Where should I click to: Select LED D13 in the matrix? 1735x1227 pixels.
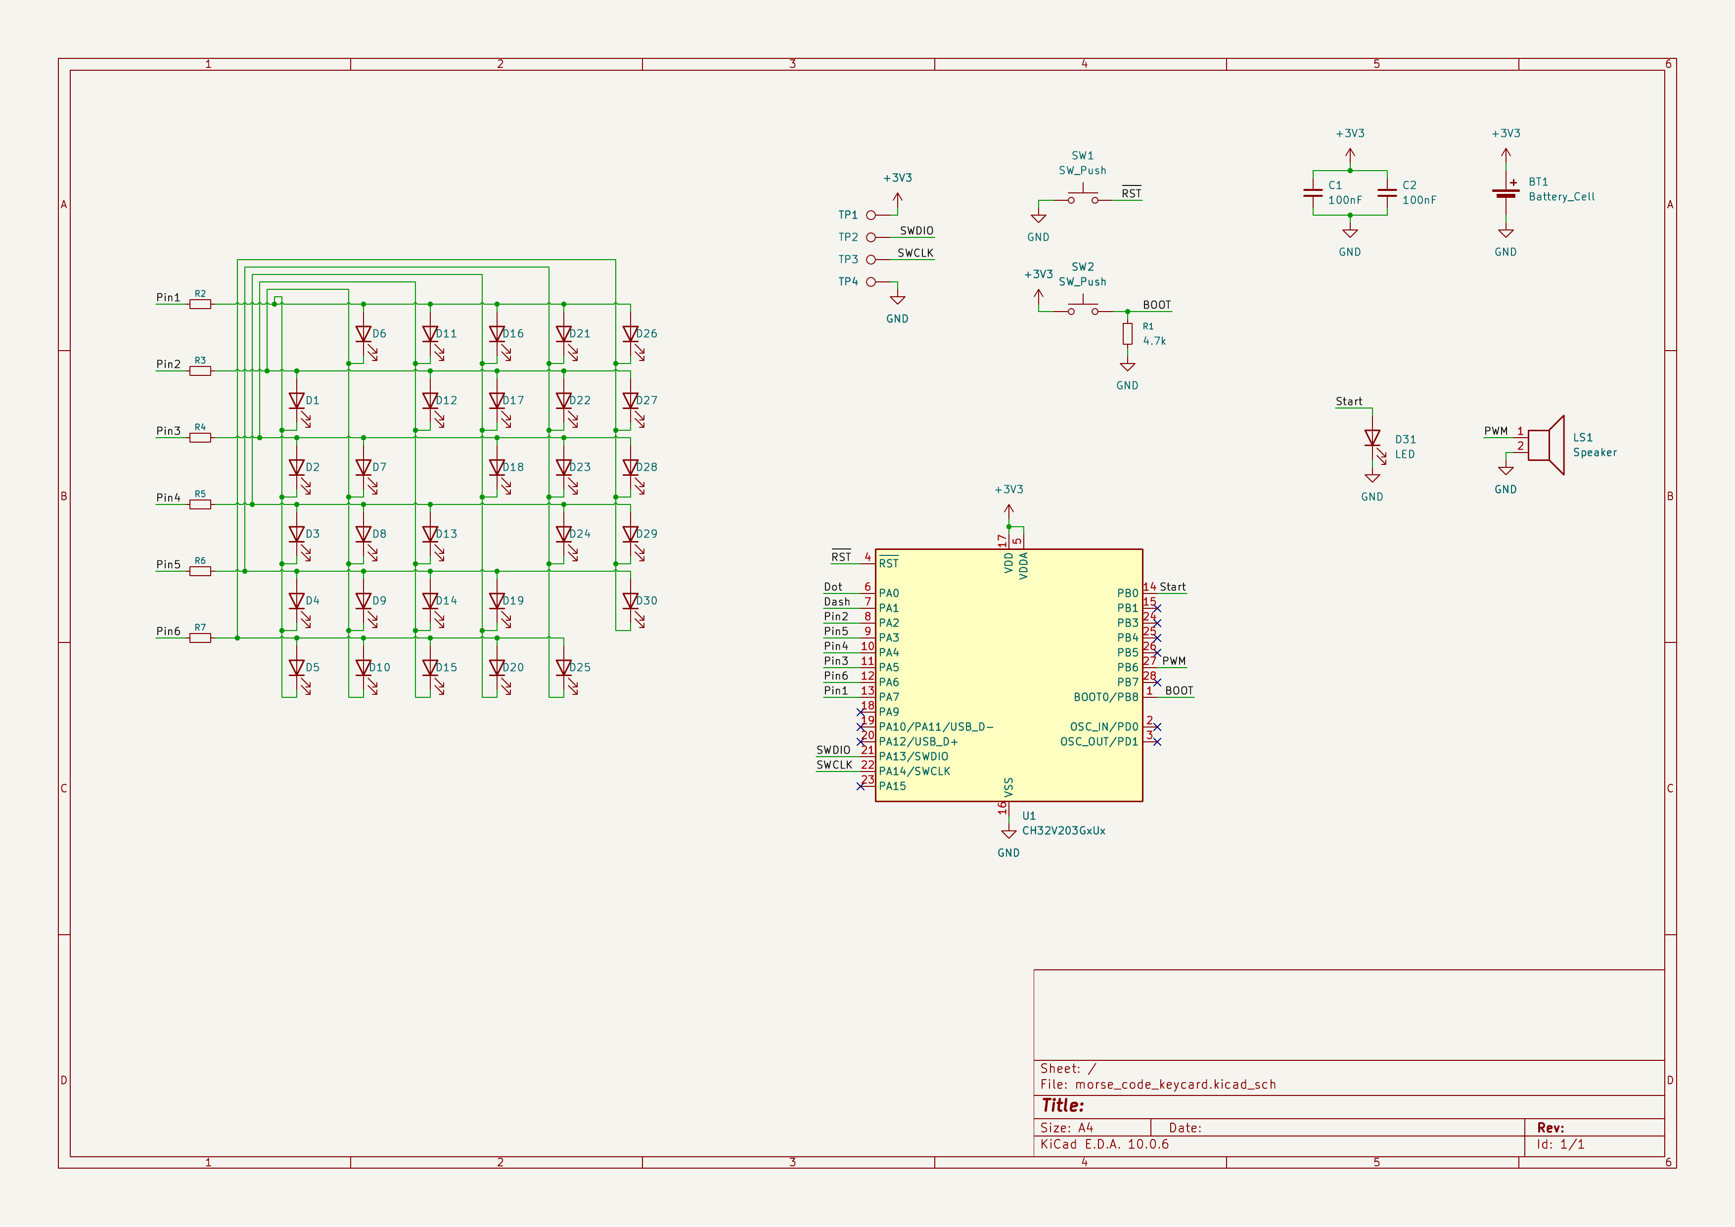click(431, 534)
